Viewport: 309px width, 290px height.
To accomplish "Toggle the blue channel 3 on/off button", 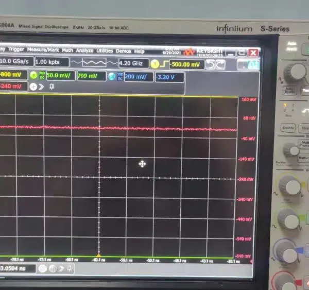I will tap(112, 76).
